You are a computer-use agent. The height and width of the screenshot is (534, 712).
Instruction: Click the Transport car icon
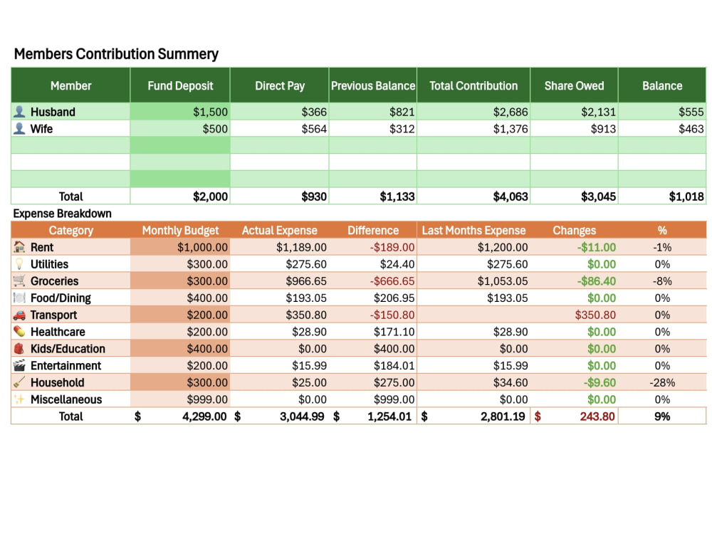point(19,315)
